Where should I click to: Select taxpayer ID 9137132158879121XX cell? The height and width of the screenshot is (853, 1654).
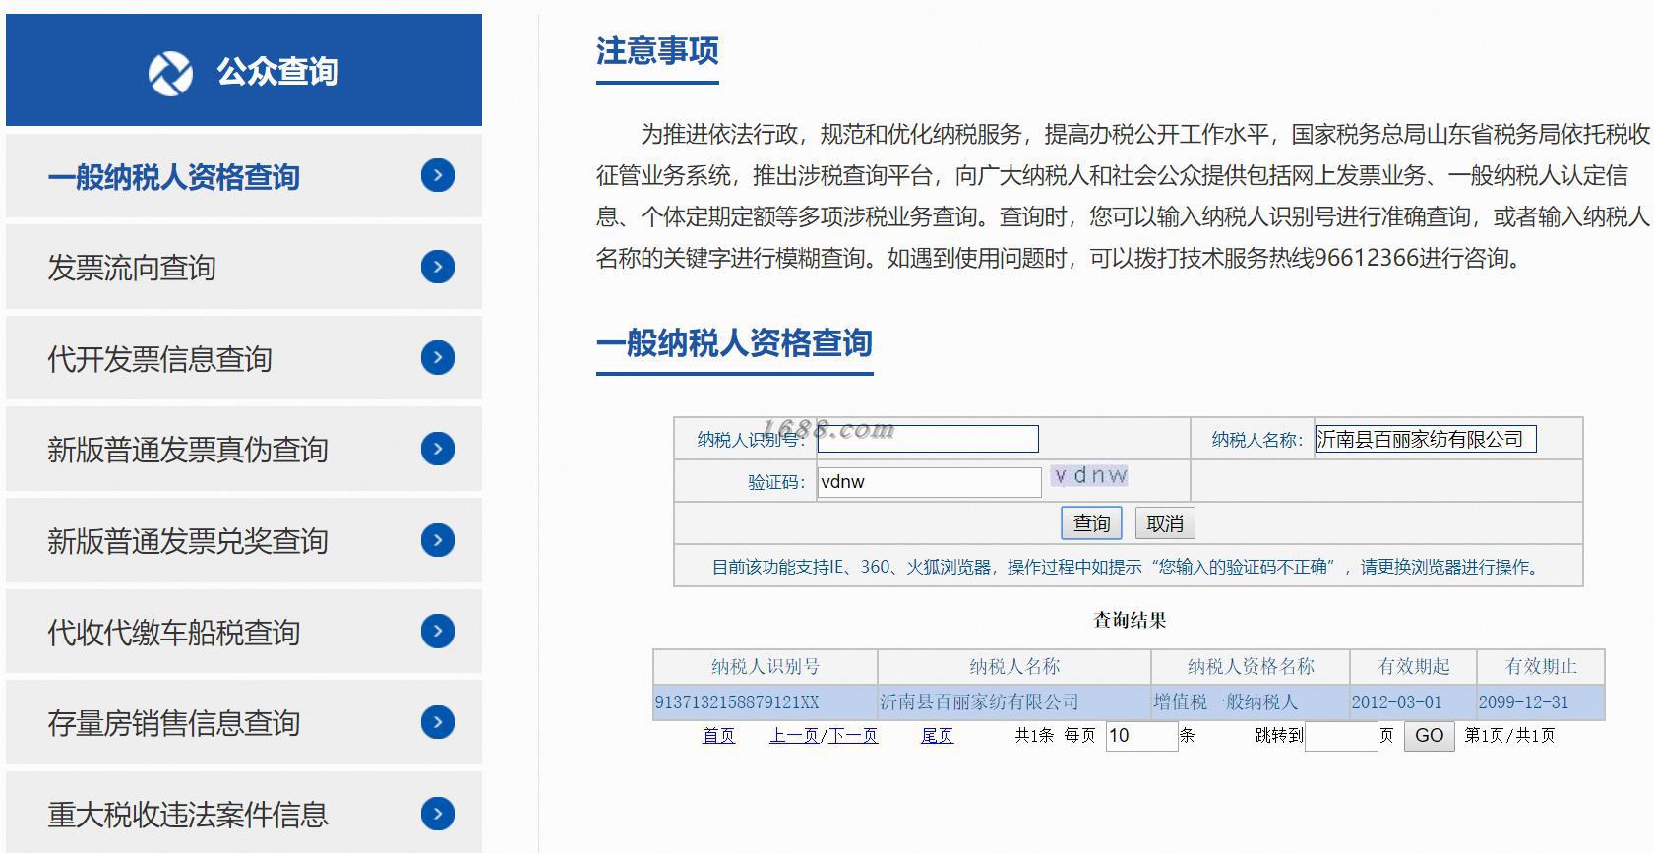coord(766,702)
